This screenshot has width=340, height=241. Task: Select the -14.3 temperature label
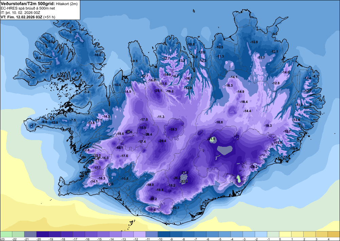point(106,117)
